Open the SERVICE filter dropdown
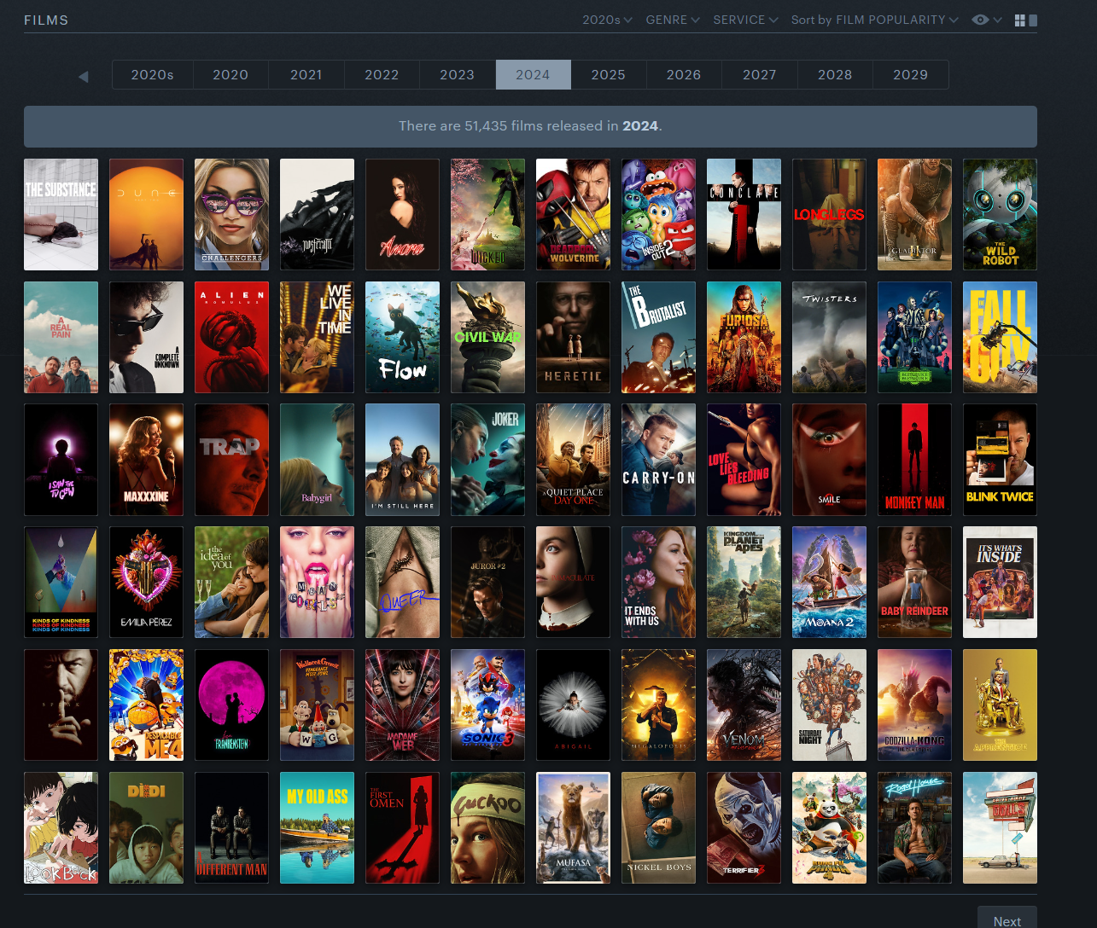The width and height of the screenshot is (1097, 928). (x=745, y=20)
